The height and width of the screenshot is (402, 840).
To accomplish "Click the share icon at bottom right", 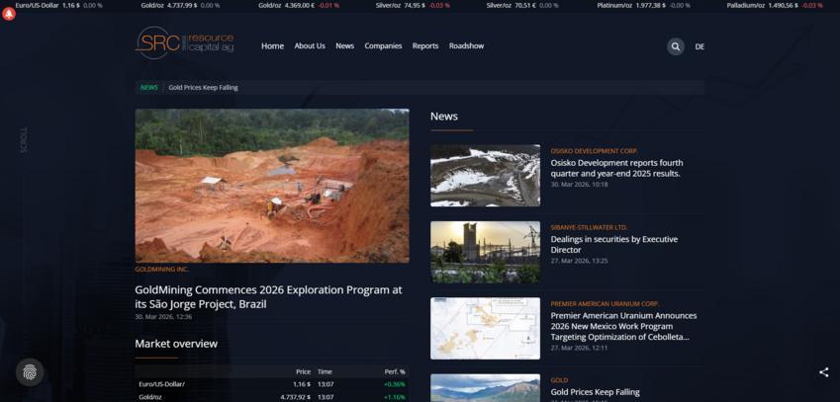I will click(823, 372).
